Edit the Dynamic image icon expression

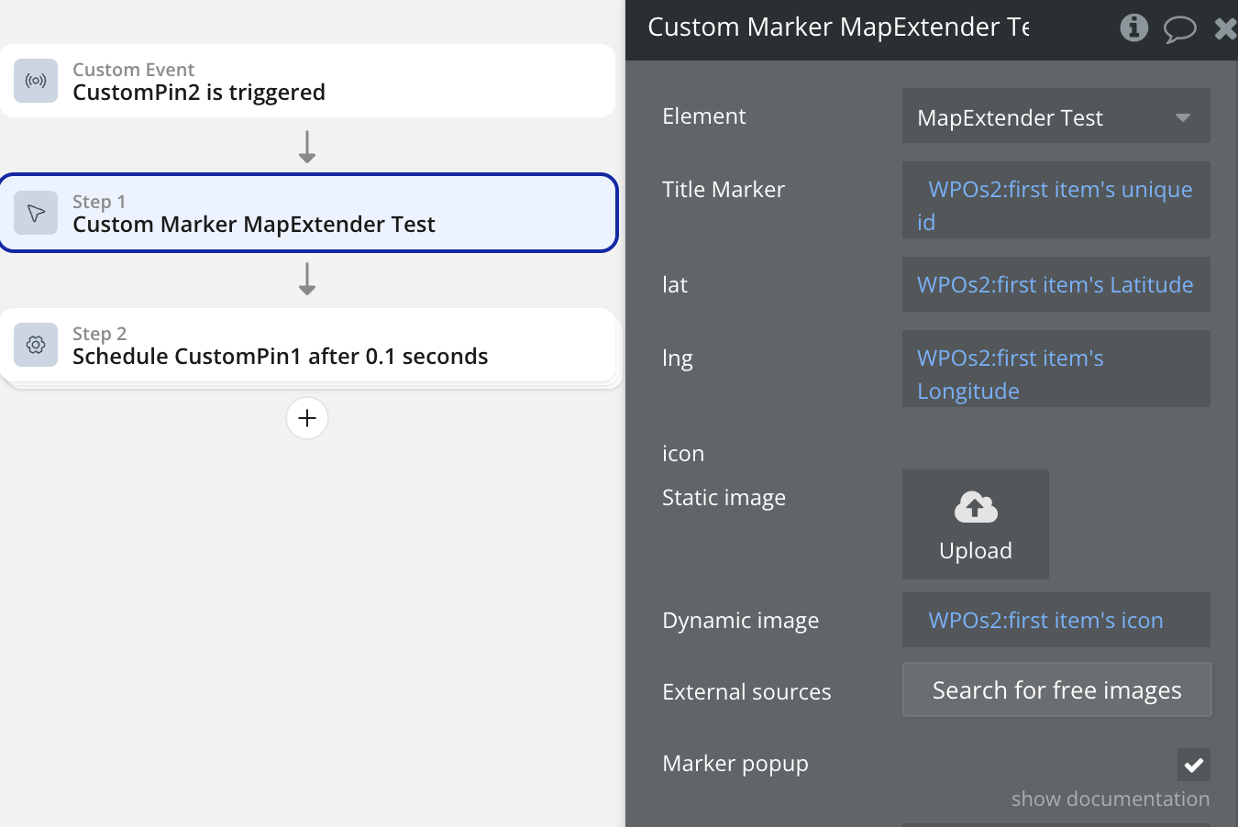click(1056, 620)
